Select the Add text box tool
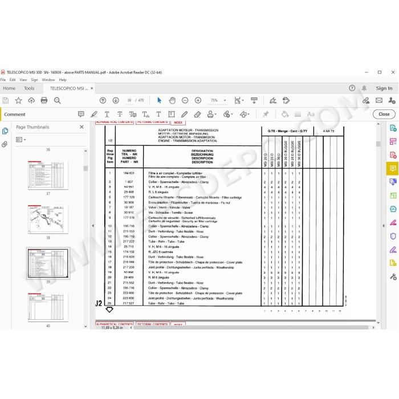 171,114
